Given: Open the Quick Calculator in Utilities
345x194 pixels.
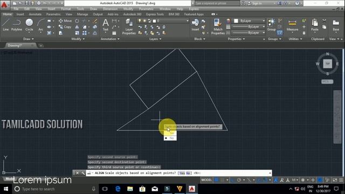Looking at the screenshot, I should (x=304, y=33).
